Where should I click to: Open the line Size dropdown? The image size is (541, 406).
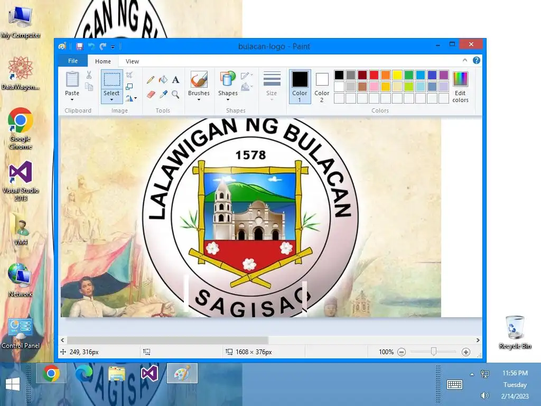click(272, 86)
